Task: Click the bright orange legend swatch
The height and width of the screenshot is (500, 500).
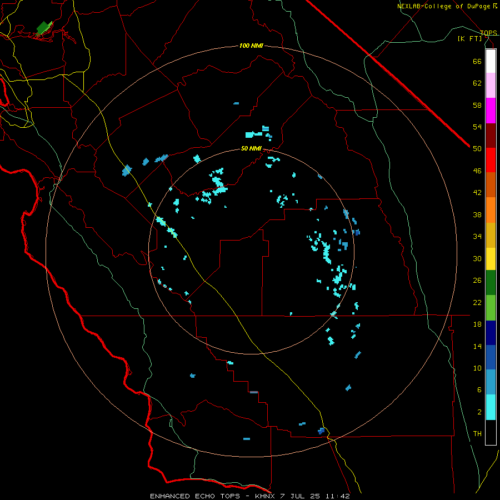Action: pos(491,210)
